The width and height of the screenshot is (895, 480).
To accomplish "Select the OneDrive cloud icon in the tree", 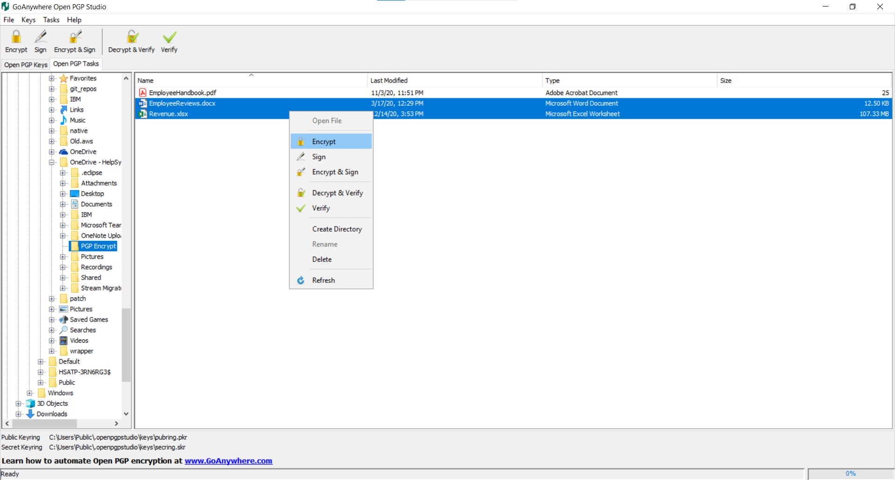I will click(x=64, y=151).
